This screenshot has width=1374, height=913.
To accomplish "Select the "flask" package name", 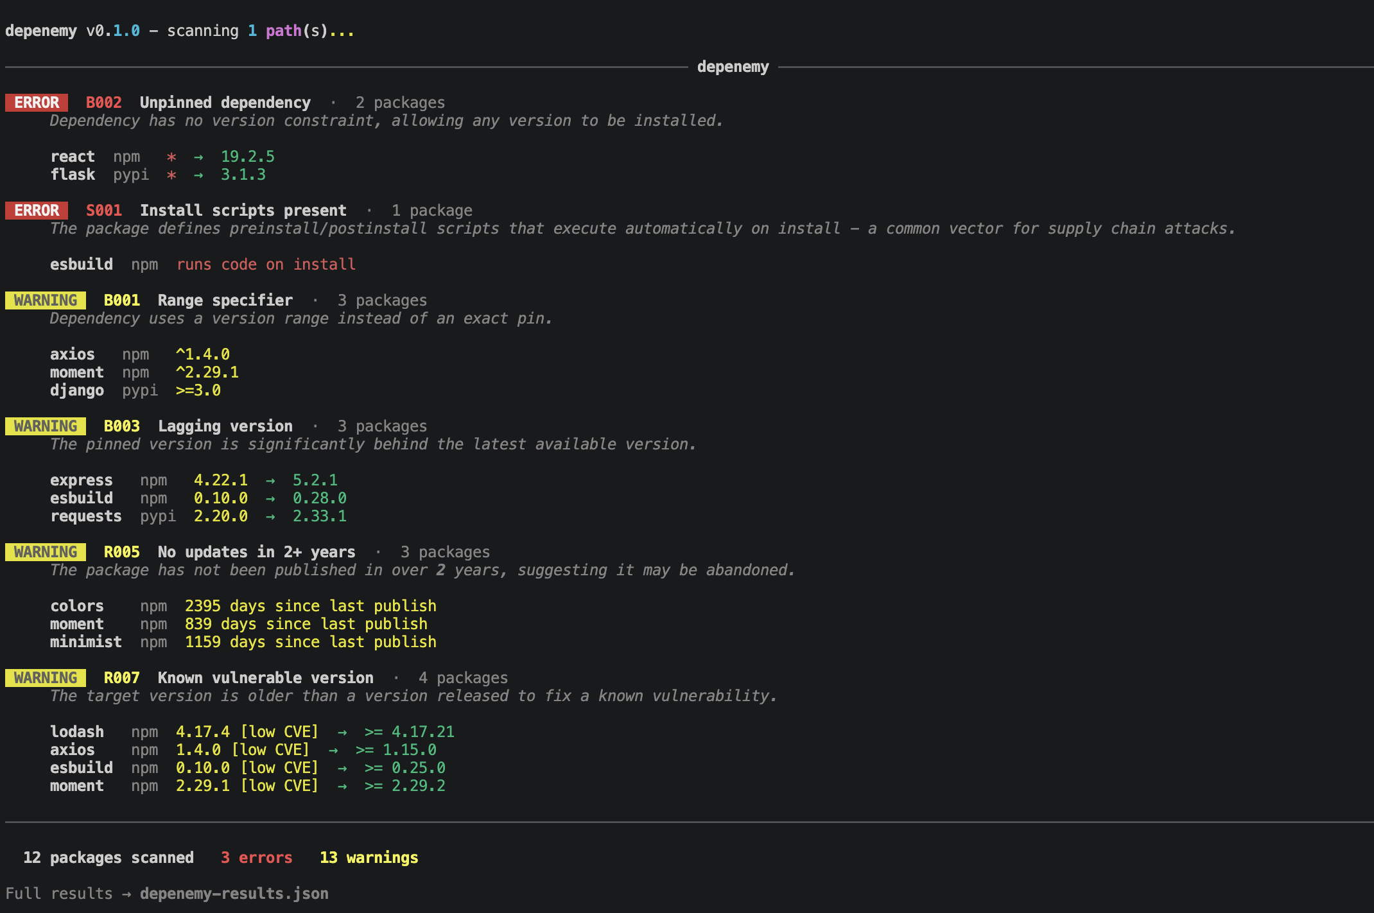I will pyautogui.click(x=73, y=175).
